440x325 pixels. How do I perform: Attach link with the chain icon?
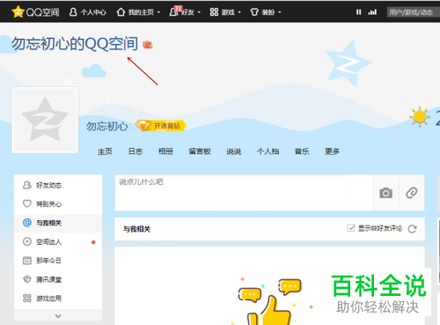[x=412, y=193]
